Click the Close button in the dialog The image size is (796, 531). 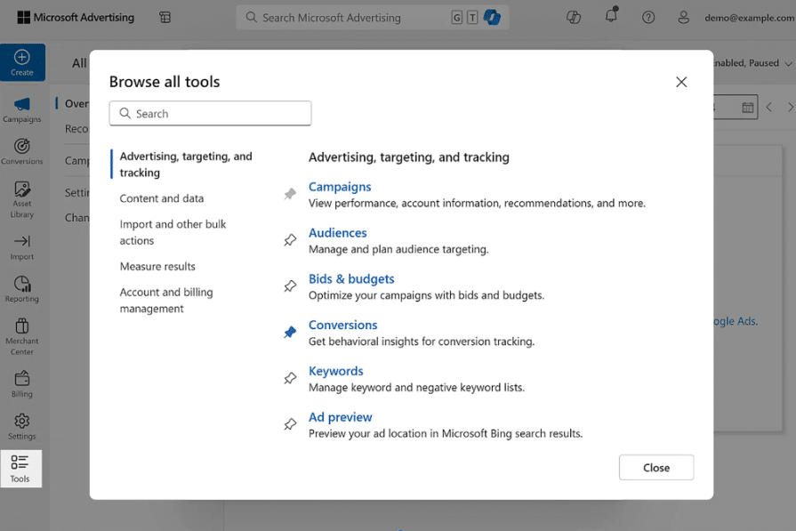pos(655,467)
